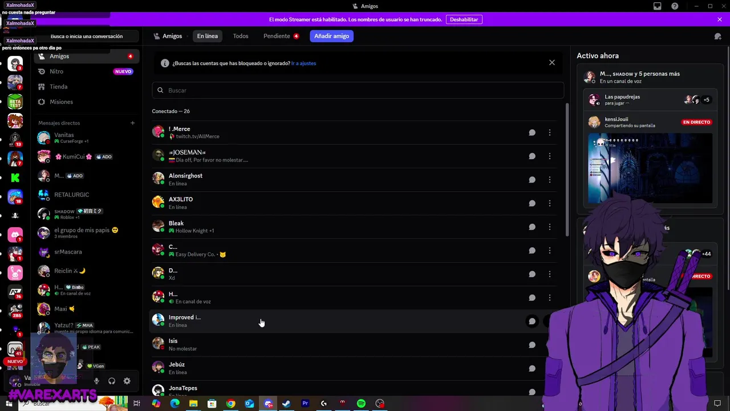
Task: Click Busca o inicia una conversación
Action: pyautogui.click(x=87, y=36)
